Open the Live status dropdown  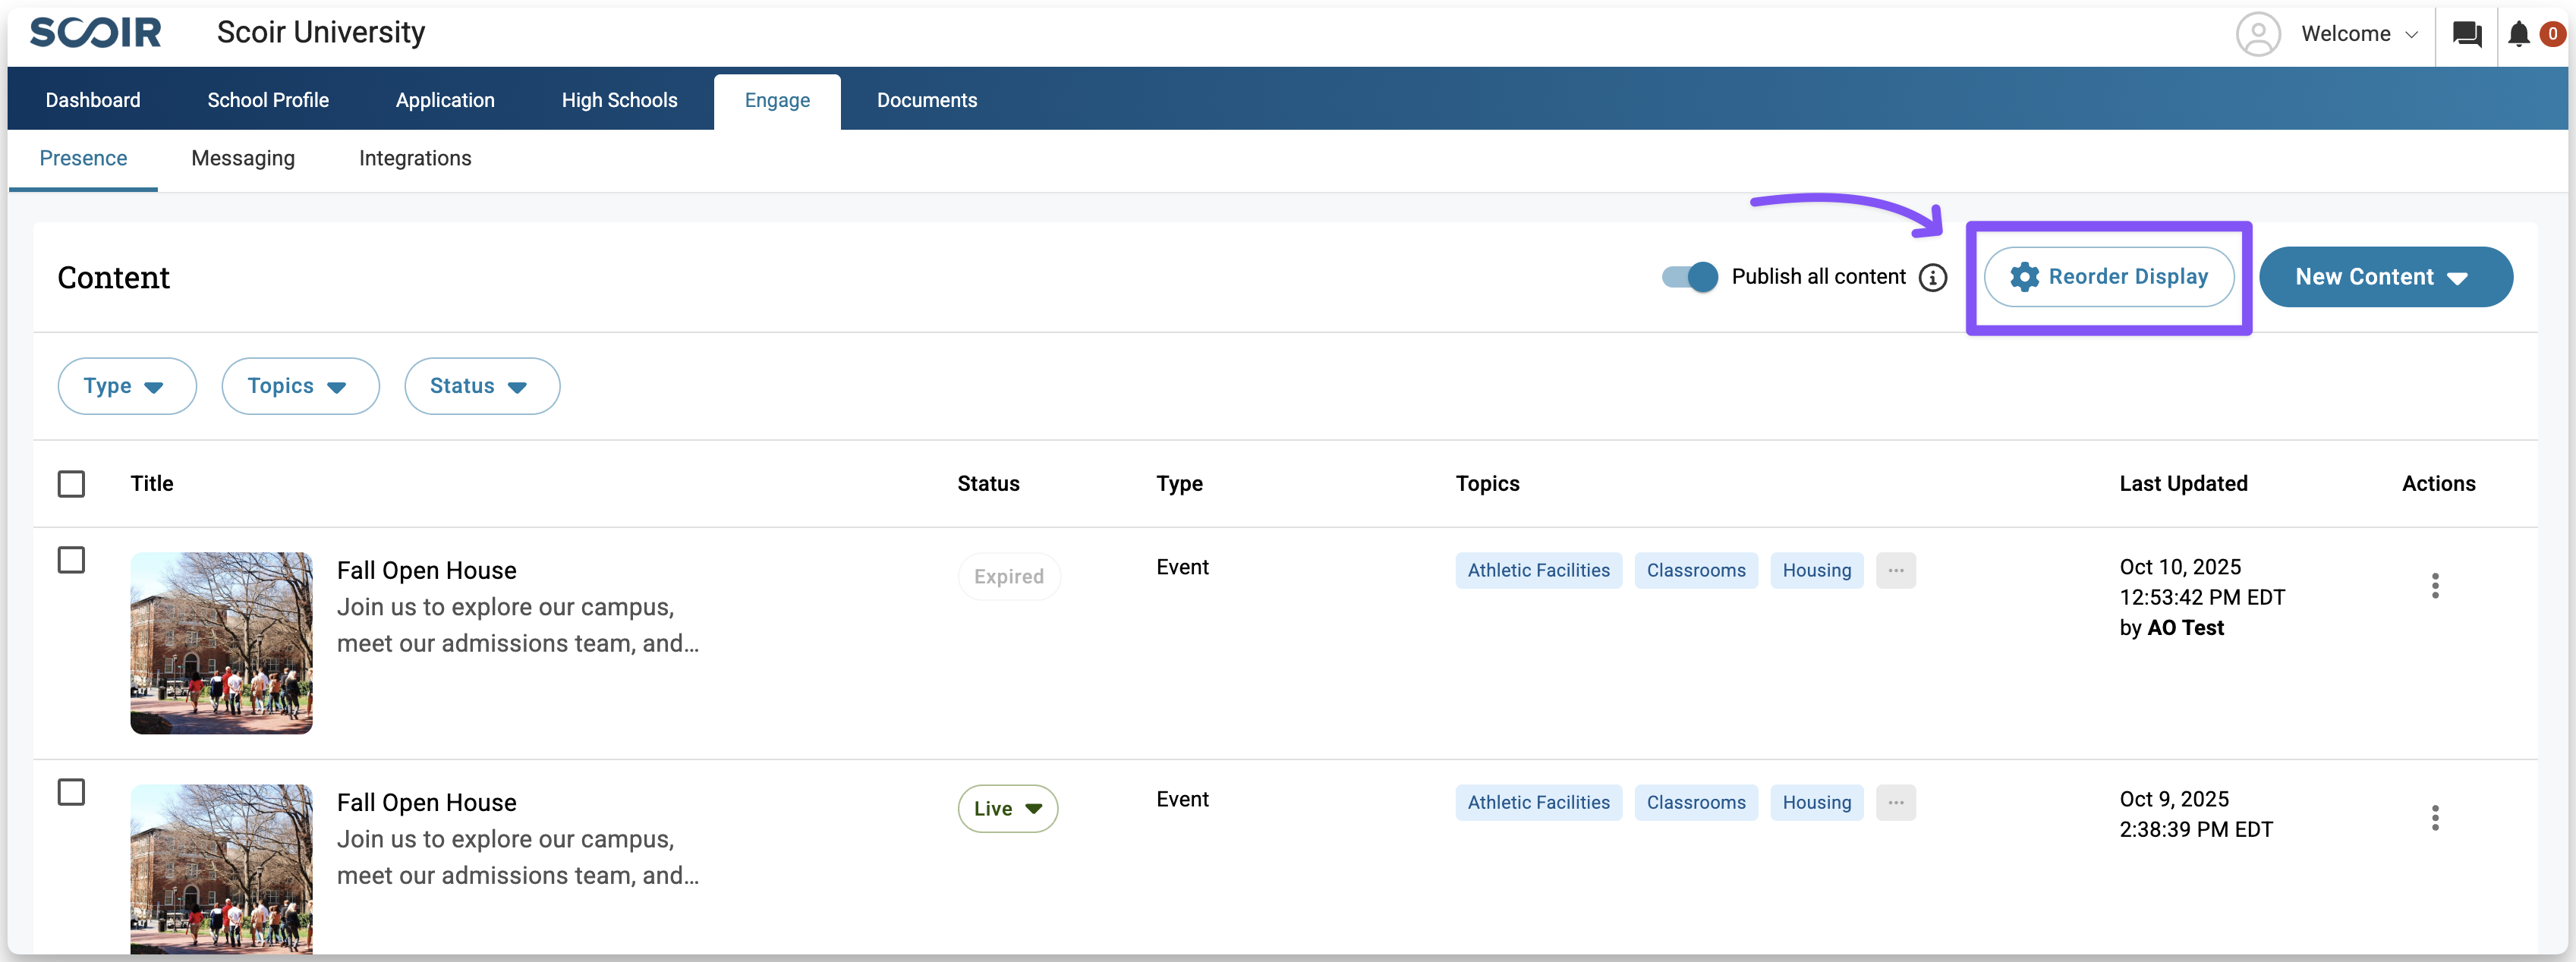pos(1007,808)
